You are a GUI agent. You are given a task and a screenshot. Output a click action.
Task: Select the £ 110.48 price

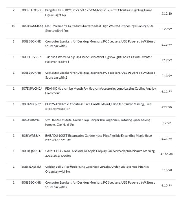click(x=167, y=154)
